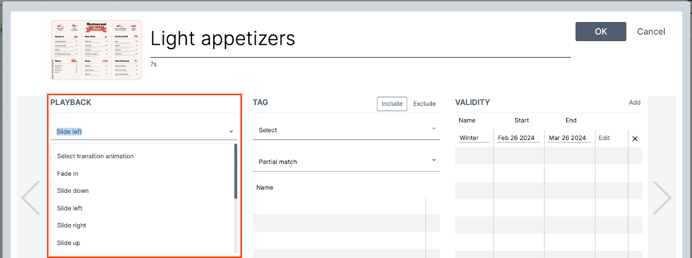Open the Slide left transition dropdown
Screen dimensions: 692x258
coord(144,132)
